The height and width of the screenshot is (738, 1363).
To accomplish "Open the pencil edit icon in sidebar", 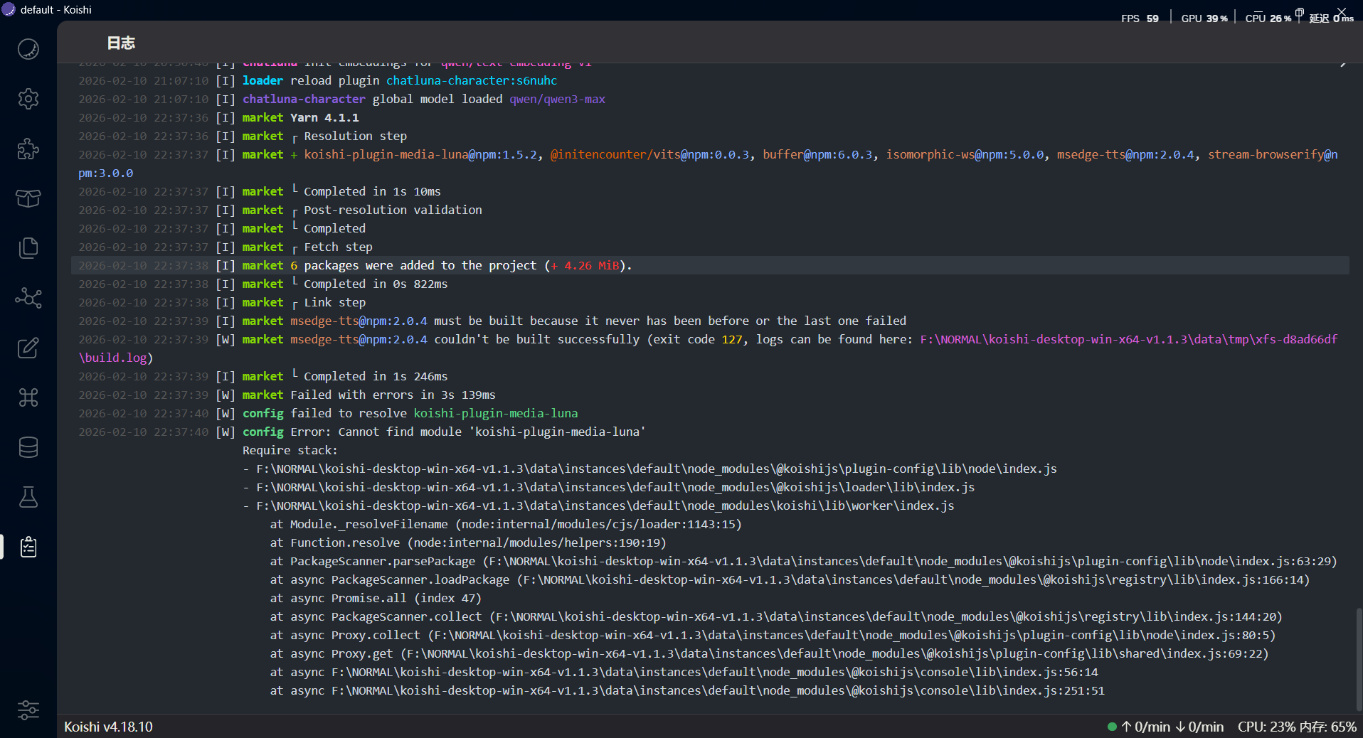I will 28,348.
